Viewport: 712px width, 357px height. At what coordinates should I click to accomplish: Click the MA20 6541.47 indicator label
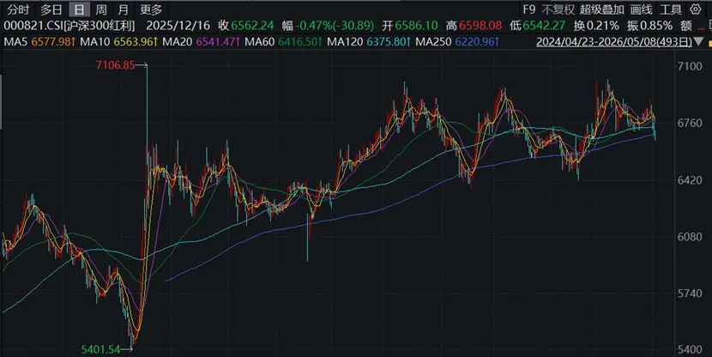tap(201, 42)
